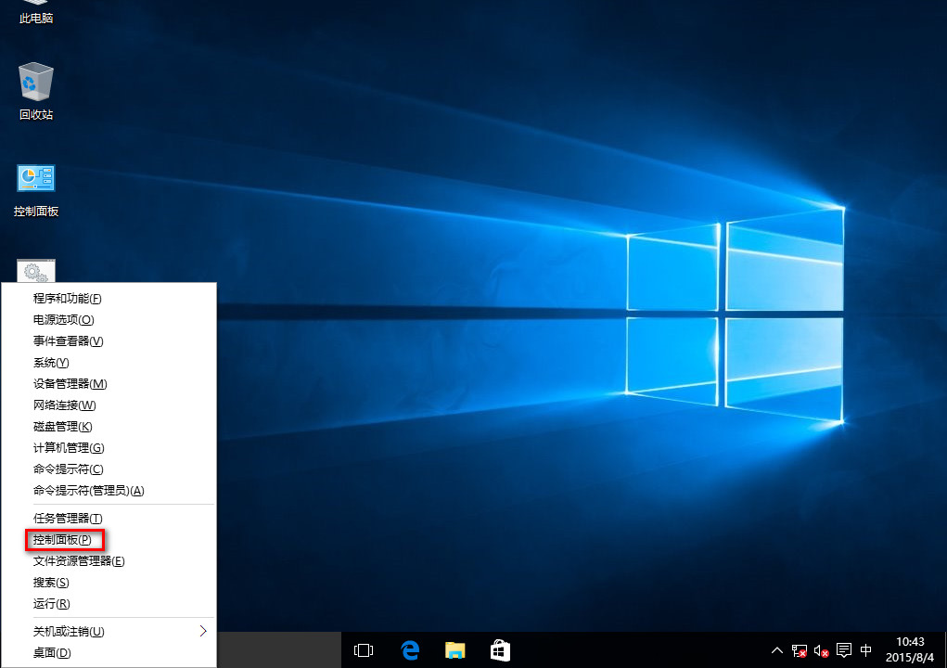Open the clock showing 10:43

[910, 649]
